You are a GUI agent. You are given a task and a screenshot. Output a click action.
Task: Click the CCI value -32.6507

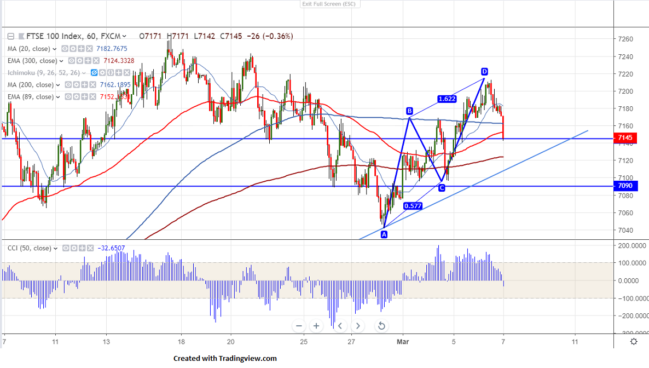click(111, 248)
